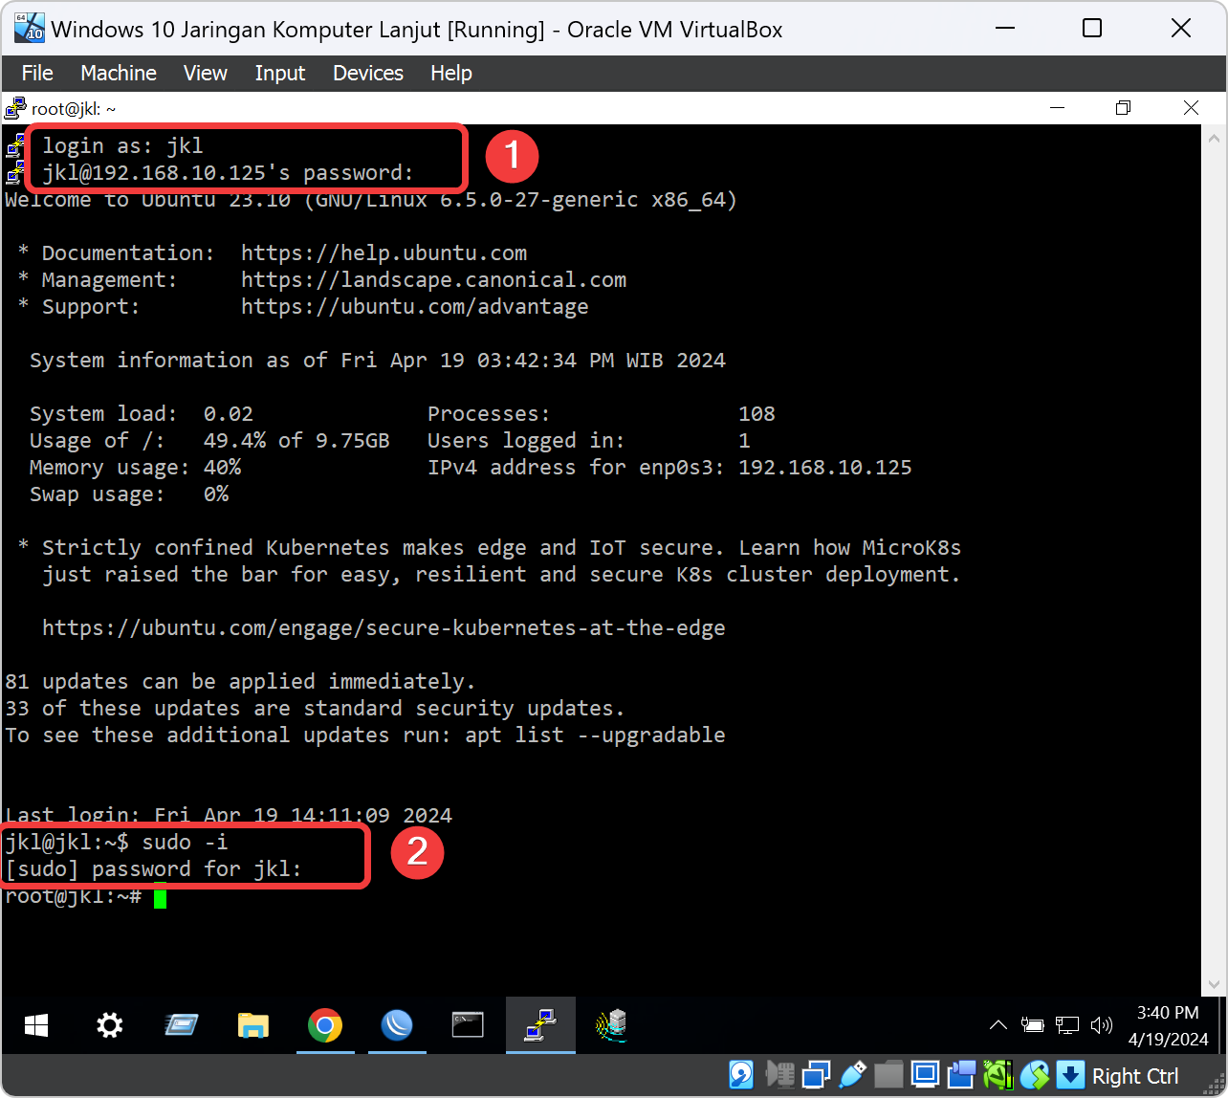
Task: Open the Help menu
Action: tap(450, 73)
